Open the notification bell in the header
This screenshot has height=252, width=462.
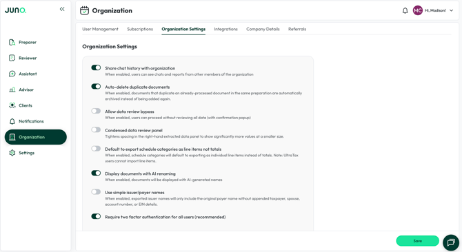click(x=405, y=10)
